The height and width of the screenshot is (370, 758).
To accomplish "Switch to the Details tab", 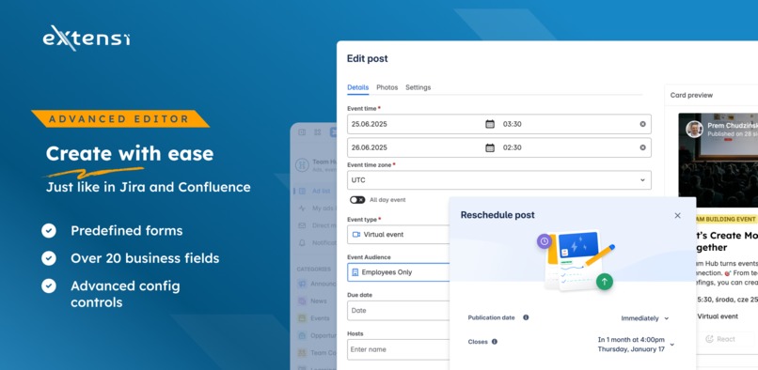I will pyautogui.click(x=357, y=87).
